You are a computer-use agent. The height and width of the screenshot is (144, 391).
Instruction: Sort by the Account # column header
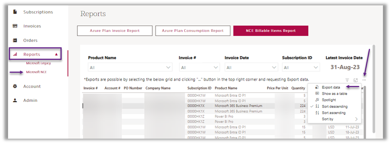[113, 88]
